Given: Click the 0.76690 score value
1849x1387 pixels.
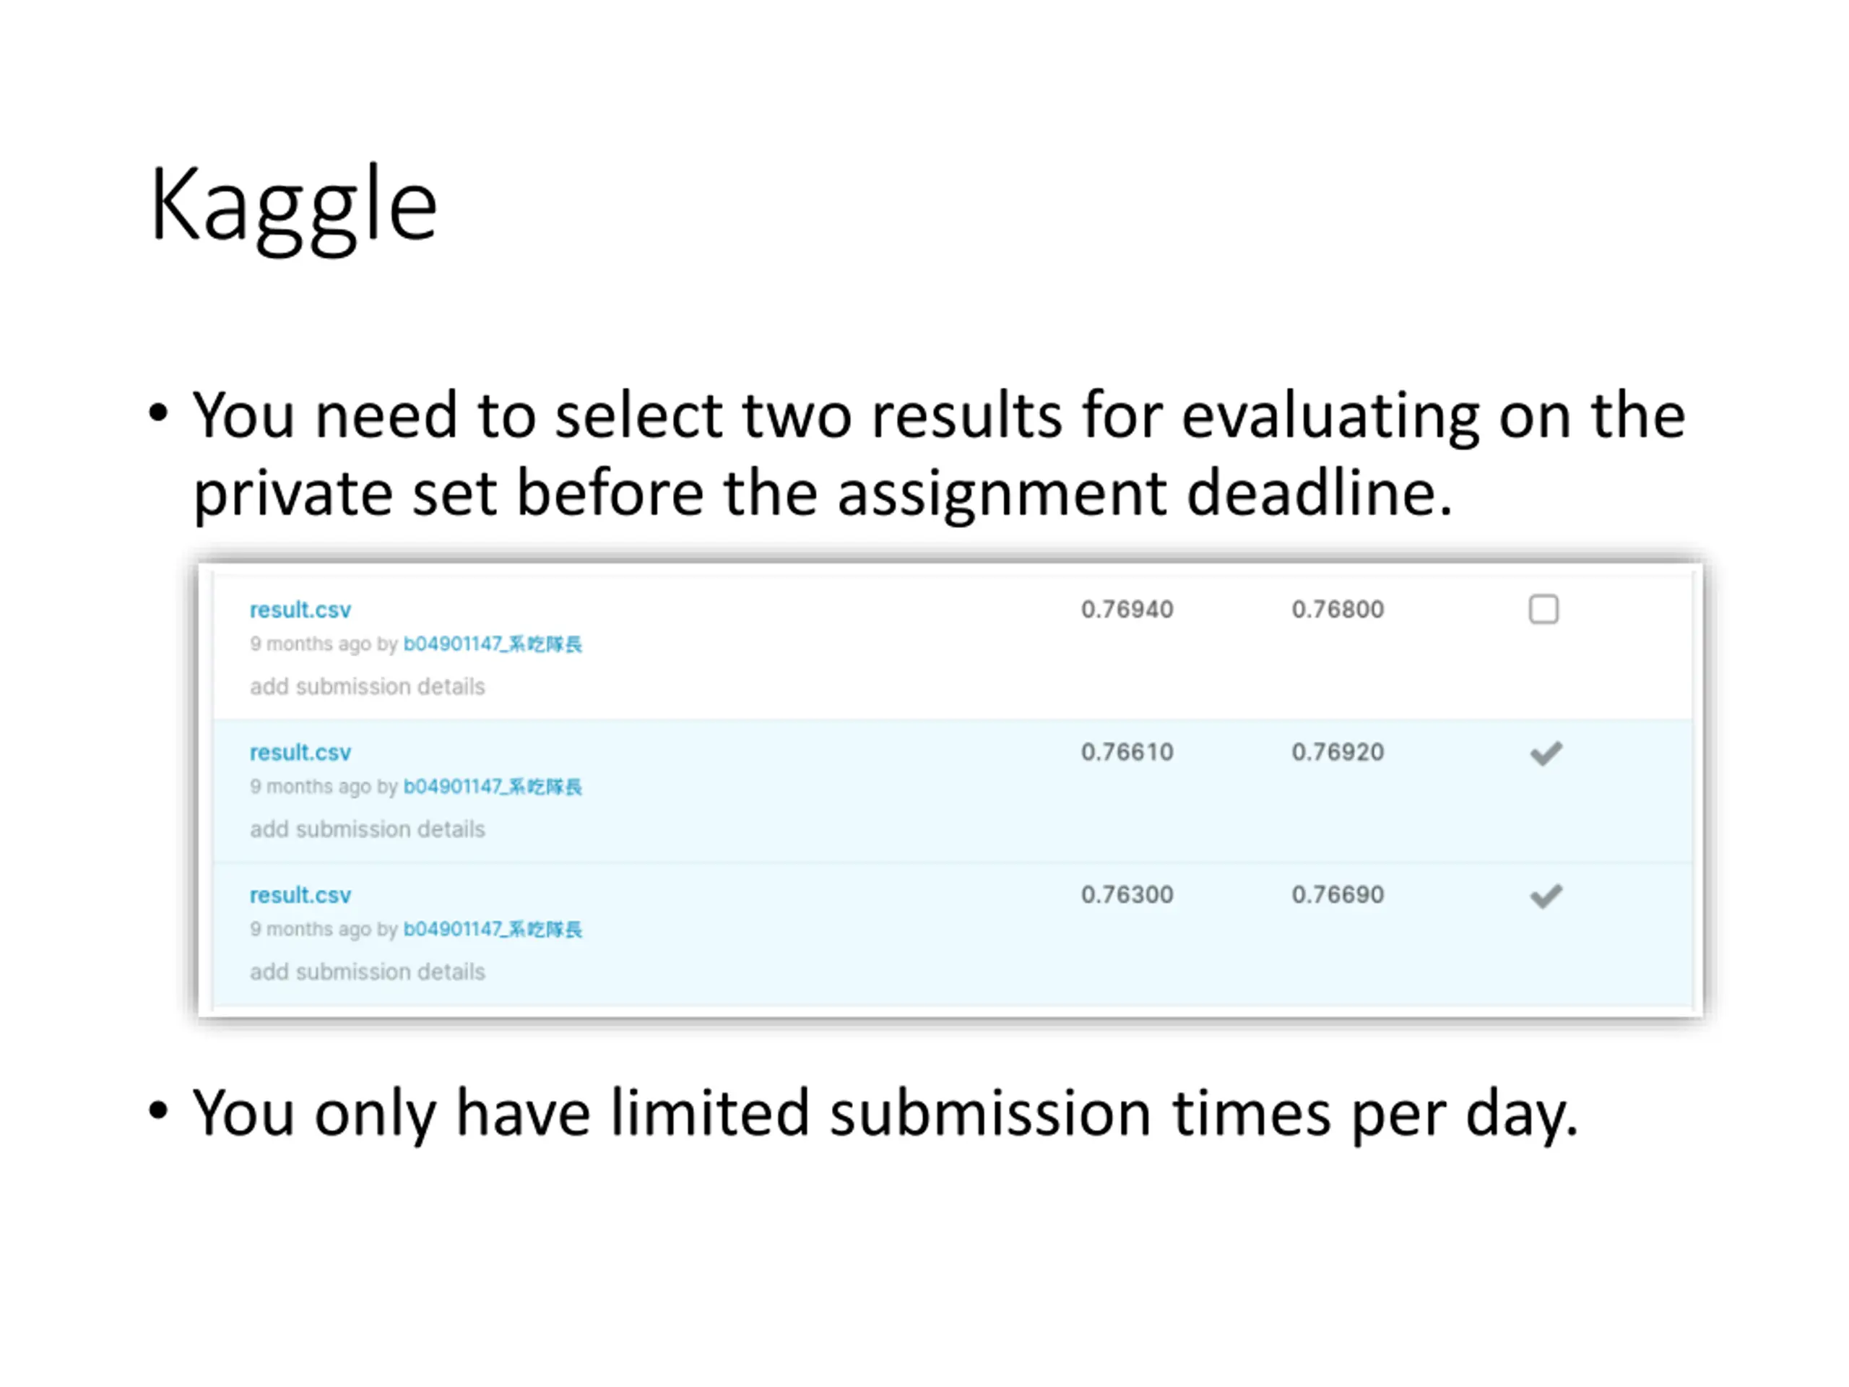Looking at the screenshot, I should click(1338, 894).
